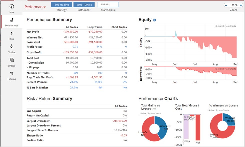Click the Number of Trades row label
The width and height of the screenshot is (245, 147).
click(38, 73)
